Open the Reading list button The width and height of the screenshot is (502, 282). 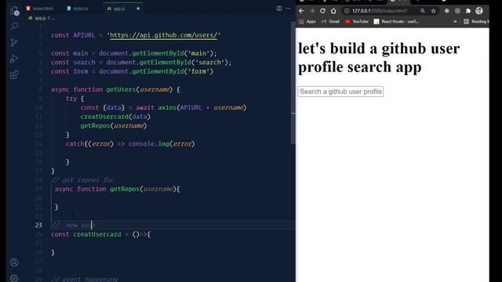coord(476,21)
